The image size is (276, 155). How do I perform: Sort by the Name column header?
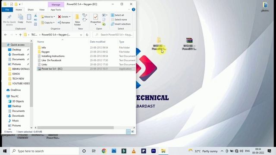[41, 42]
